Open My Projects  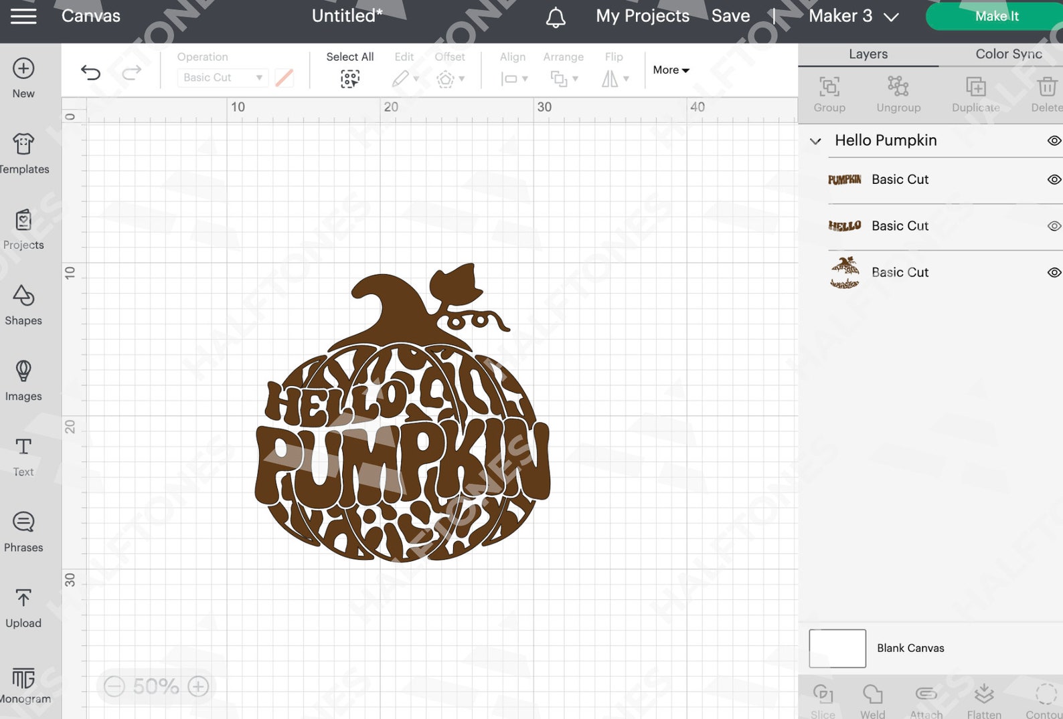tap(643, 16)
